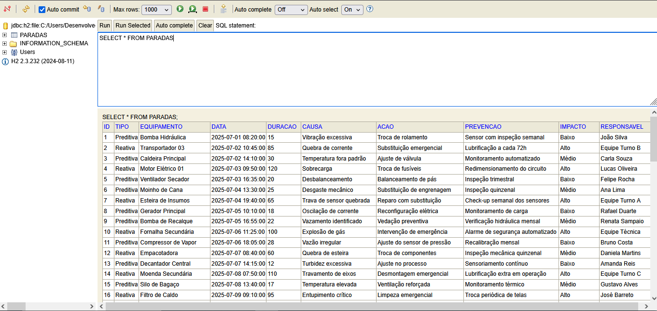The width and height of the screenshot is (657, 311).
Task: Click the Disconnect icon in the toolbar
Action: tap(7, 9)
